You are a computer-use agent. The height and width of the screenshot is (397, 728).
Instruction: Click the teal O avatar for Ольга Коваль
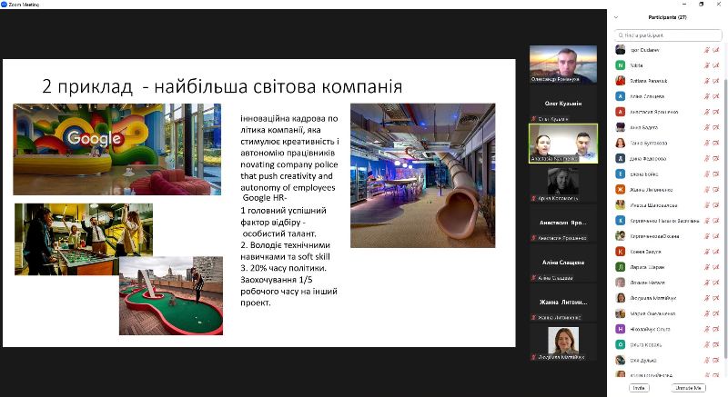point(621,344)
